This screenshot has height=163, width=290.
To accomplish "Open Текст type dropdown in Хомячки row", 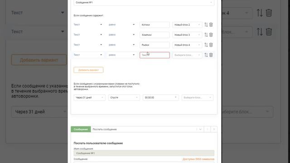I will [88, 35].
